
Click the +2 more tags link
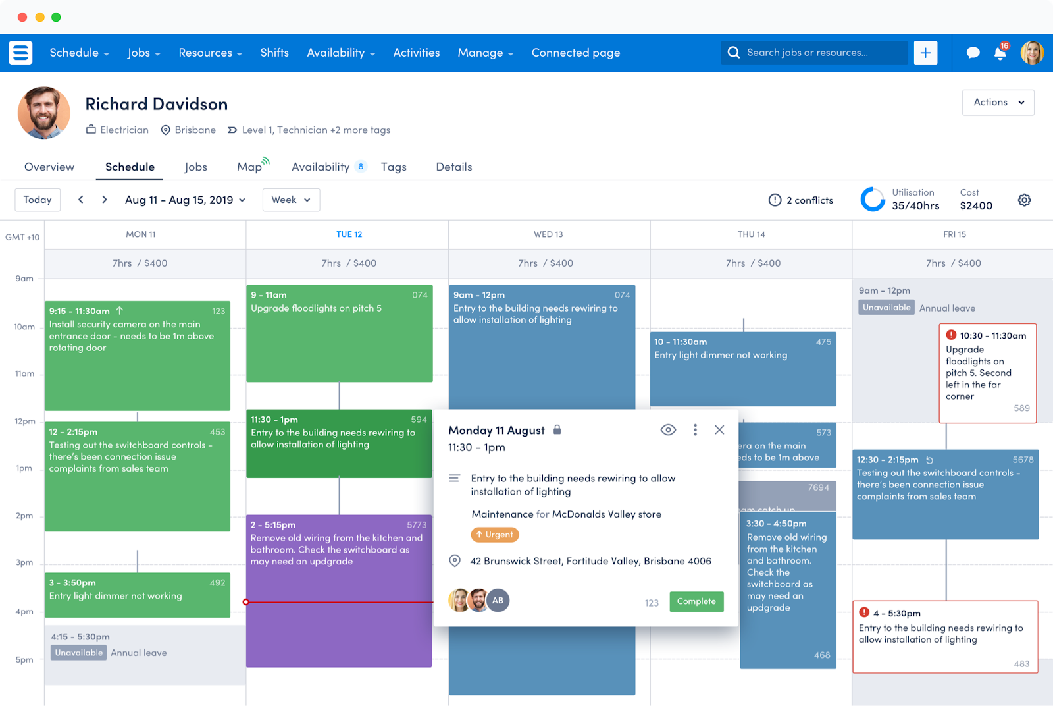[361, 130]
